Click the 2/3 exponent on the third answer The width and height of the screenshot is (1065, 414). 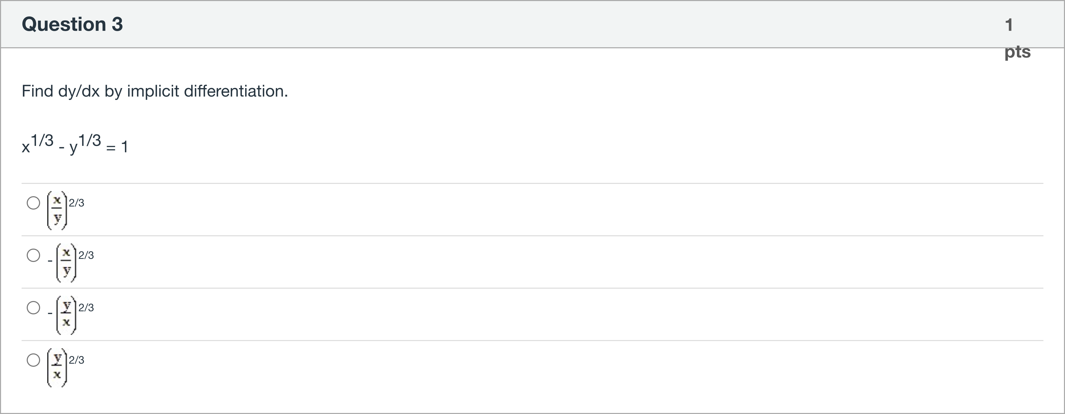coord(86,308)
